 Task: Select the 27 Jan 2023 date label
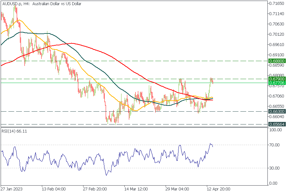pyautogui.click(x=12, y=189)
